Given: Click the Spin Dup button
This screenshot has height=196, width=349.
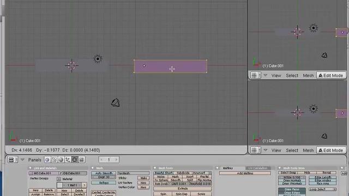Looking at the screenshot, I should click(x=182, y=194).
